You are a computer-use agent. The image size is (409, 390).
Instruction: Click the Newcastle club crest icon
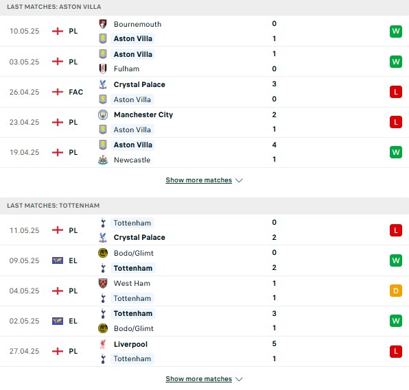pos(103,160)
